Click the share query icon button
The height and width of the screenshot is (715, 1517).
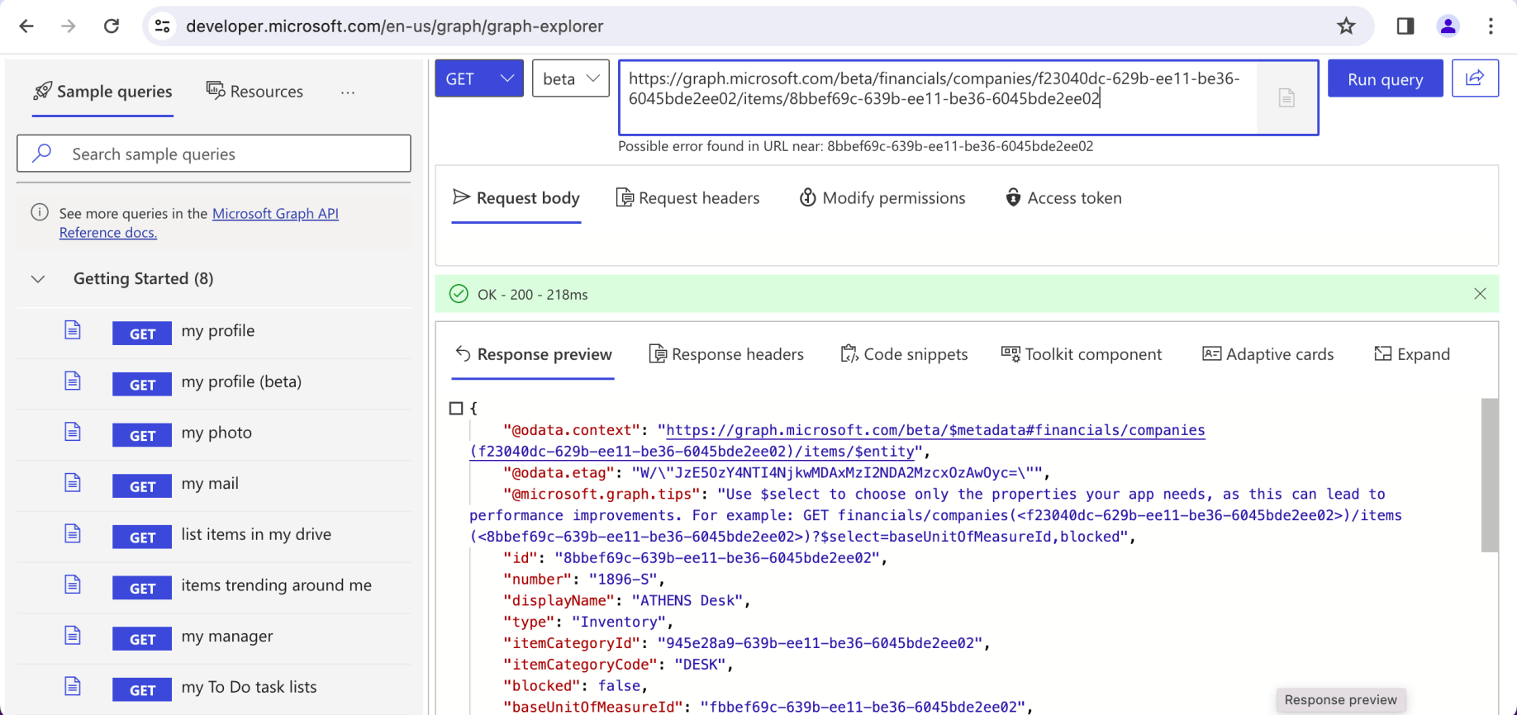point(1475,78)
